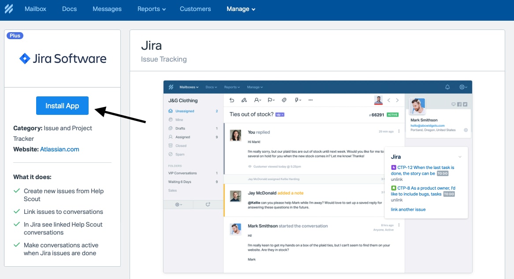514x279 pixels.
Task: Click the ACTIVE status badge beside #66291
Action: coord(393,115)
